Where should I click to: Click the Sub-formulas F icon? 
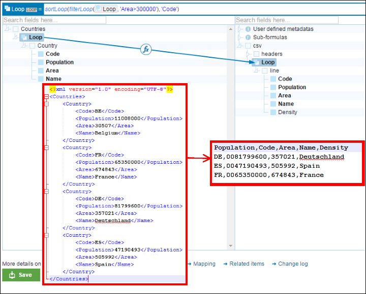(248, 37)
